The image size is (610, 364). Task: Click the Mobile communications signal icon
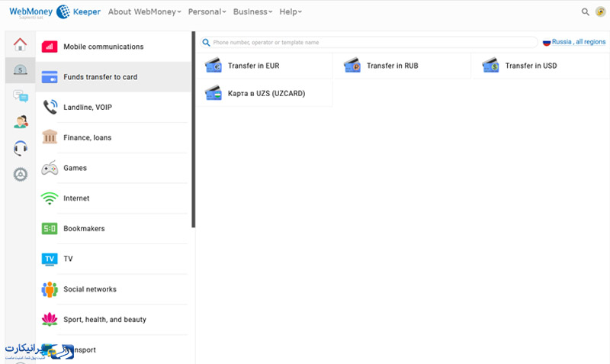coord(50,47)
